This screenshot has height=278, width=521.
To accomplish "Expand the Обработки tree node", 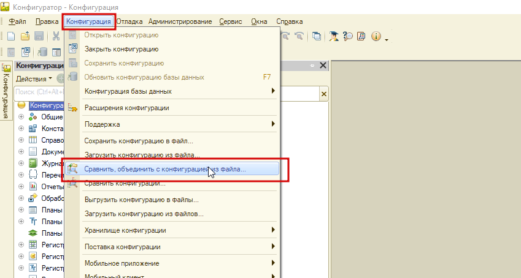I will 21,198.
